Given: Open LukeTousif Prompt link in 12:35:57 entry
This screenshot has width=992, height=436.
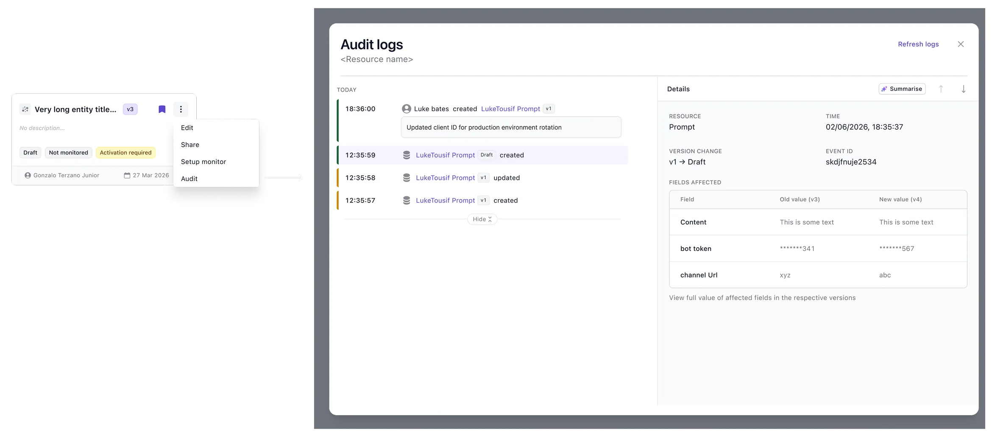Looking at the screenshot, I should tap(445, 200).
